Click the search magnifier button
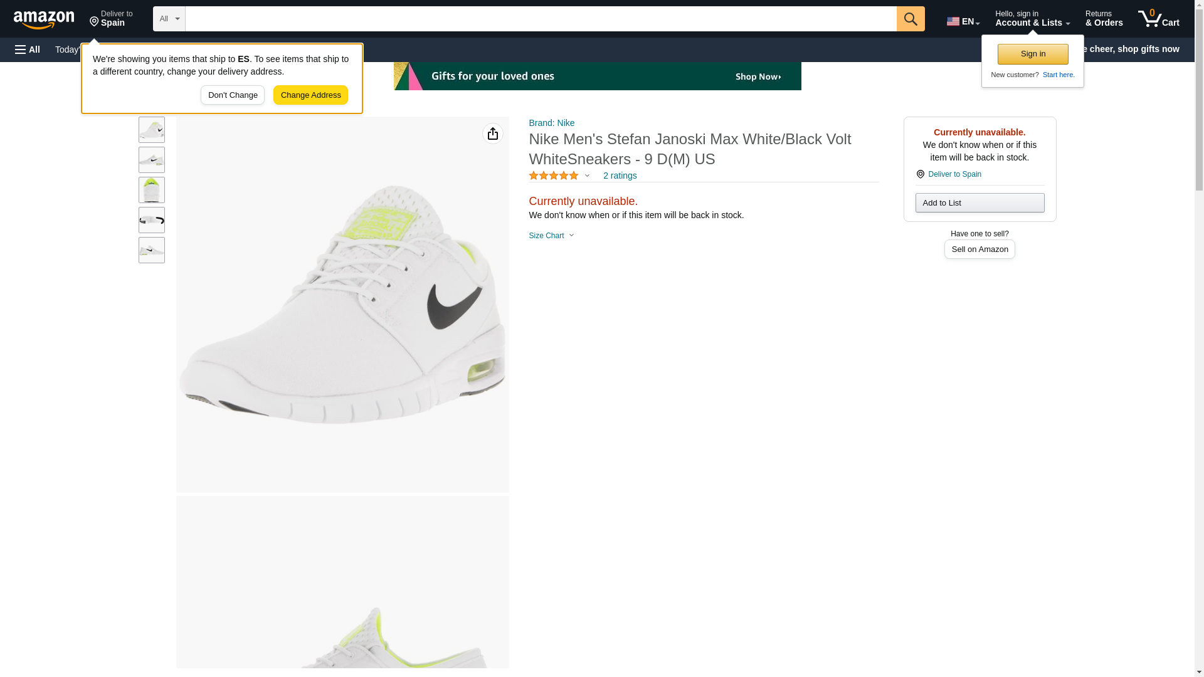This screenshot has width=1204, height=677. coord(910,19)
